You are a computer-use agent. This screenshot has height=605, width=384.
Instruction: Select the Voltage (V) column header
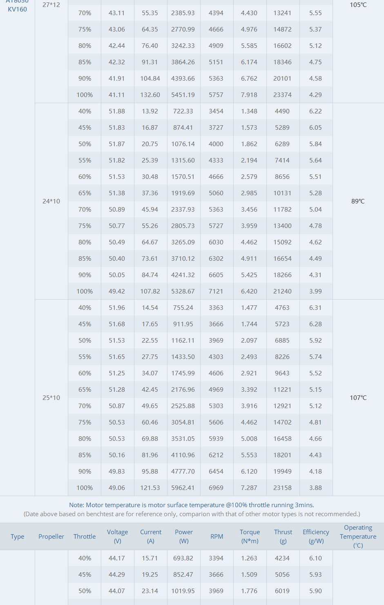[117, 536]
